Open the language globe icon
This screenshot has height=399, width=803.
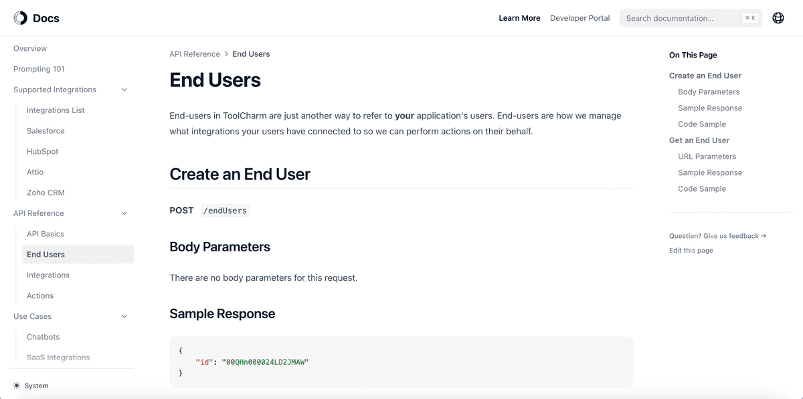778,17
